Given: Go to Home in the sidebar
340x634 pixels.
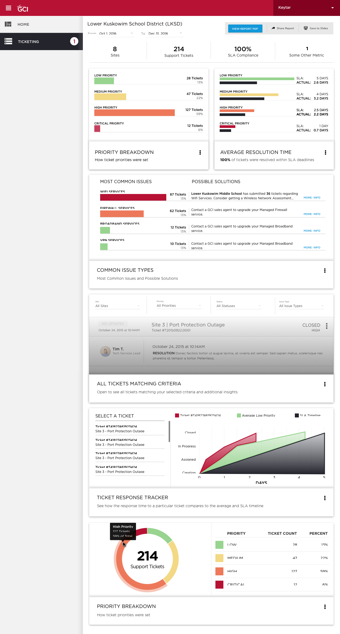Looking at the screenshot, I should tap(41, 24).
